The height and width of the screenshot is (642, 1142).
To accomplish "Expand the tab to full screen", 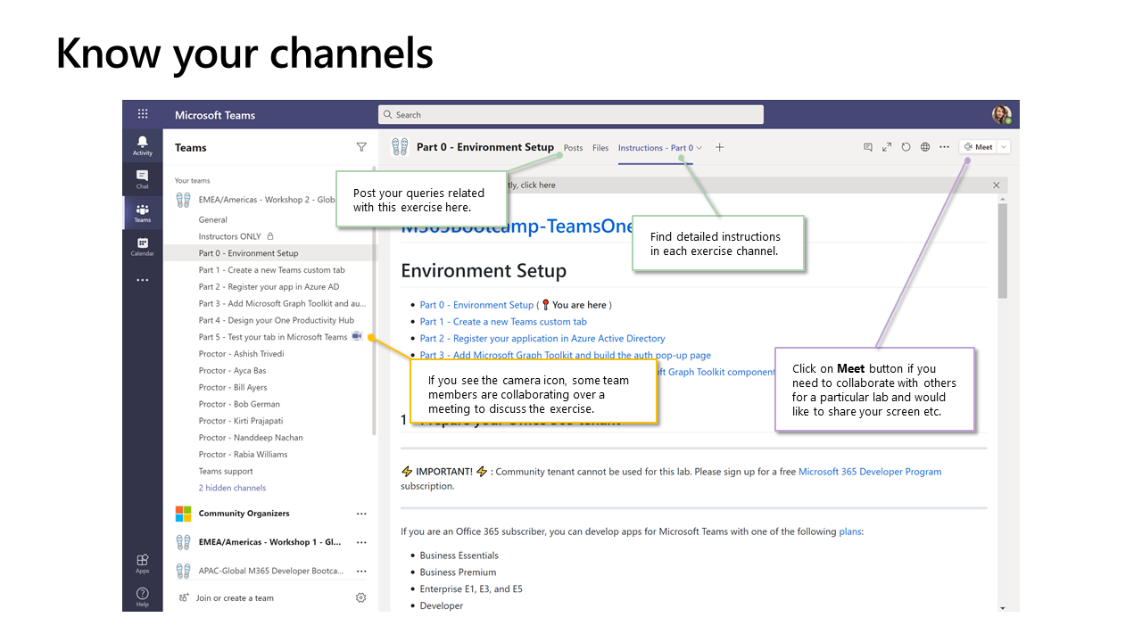I will tap(887, 147).
